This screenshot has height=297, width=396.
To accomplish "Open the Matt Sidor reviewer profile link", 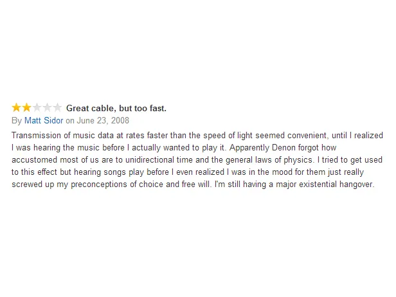I will point(44,120).
